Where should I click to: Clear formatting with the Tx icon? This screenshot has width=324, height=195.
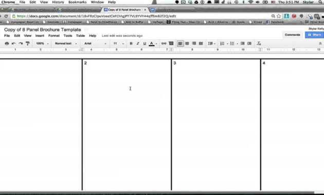(259, 44)
